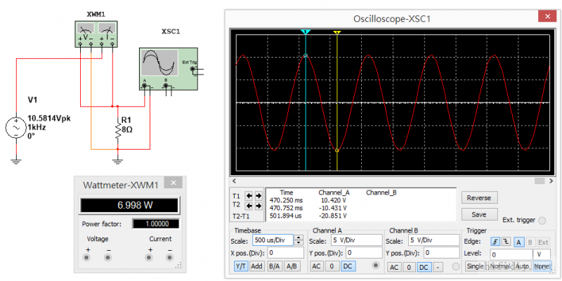
Task: Move cursor T1 right with arrow
Action: coord(259,196)
